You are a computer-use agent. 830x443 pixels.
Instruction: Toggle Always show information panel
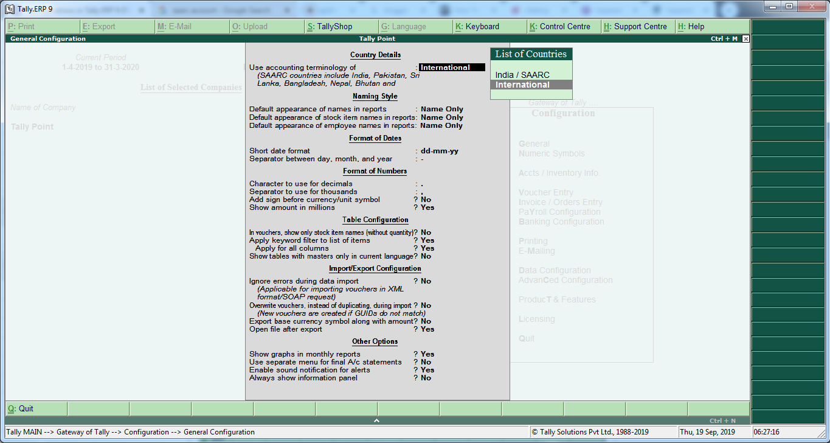click(x=426, y=378)
